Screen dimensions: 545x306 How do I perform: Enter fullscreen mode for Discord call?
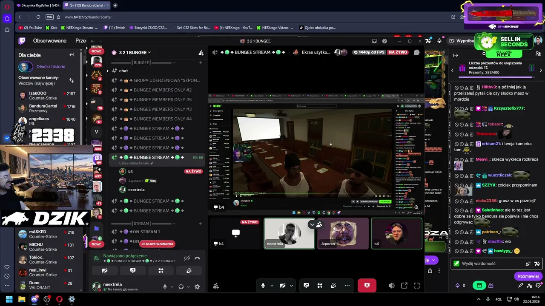click(x=417, y=286)
